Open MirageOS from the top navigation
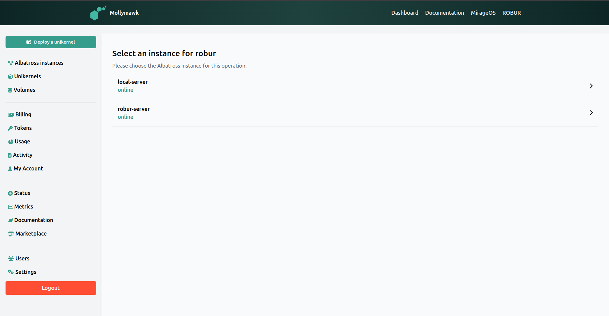The width and height of the screenshot is (609, 316). [x=483, y=13]
